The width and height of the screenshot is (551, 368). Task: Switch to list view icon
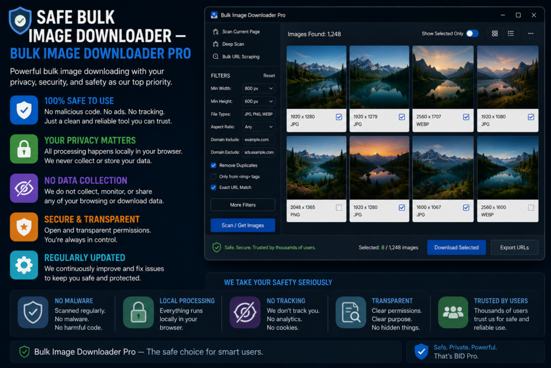[511, 33]
